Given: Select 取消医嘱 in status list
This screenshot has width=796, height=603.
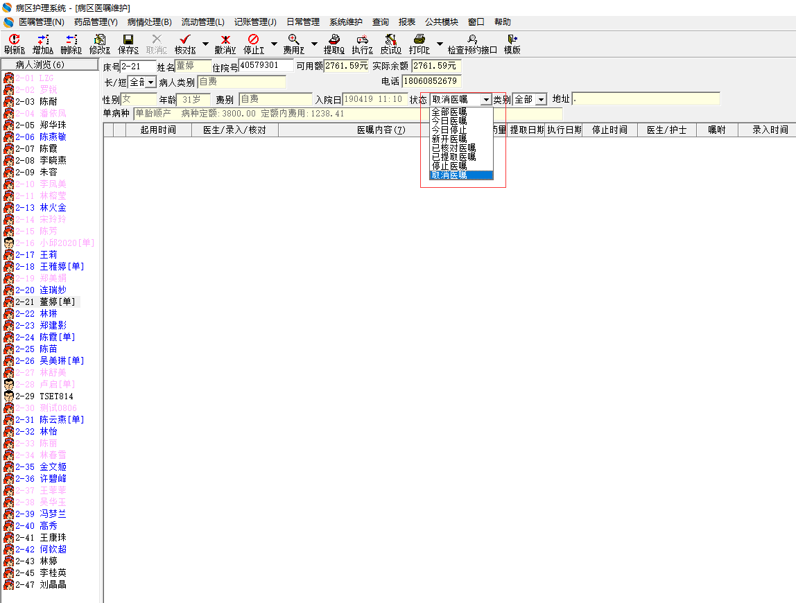Looking at the screenshot, I should tap(462, 175).
